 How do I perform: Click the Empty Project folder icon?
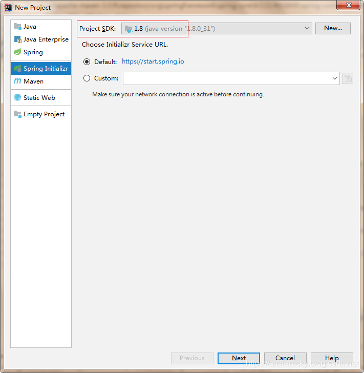click(17, 114)
